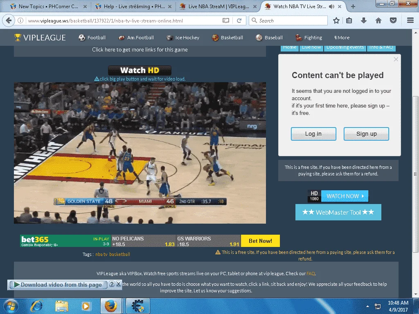Viewport: 419px width, 314px height.
Task: Switch to Firefox in taskbar
Action: pos(110,306)
